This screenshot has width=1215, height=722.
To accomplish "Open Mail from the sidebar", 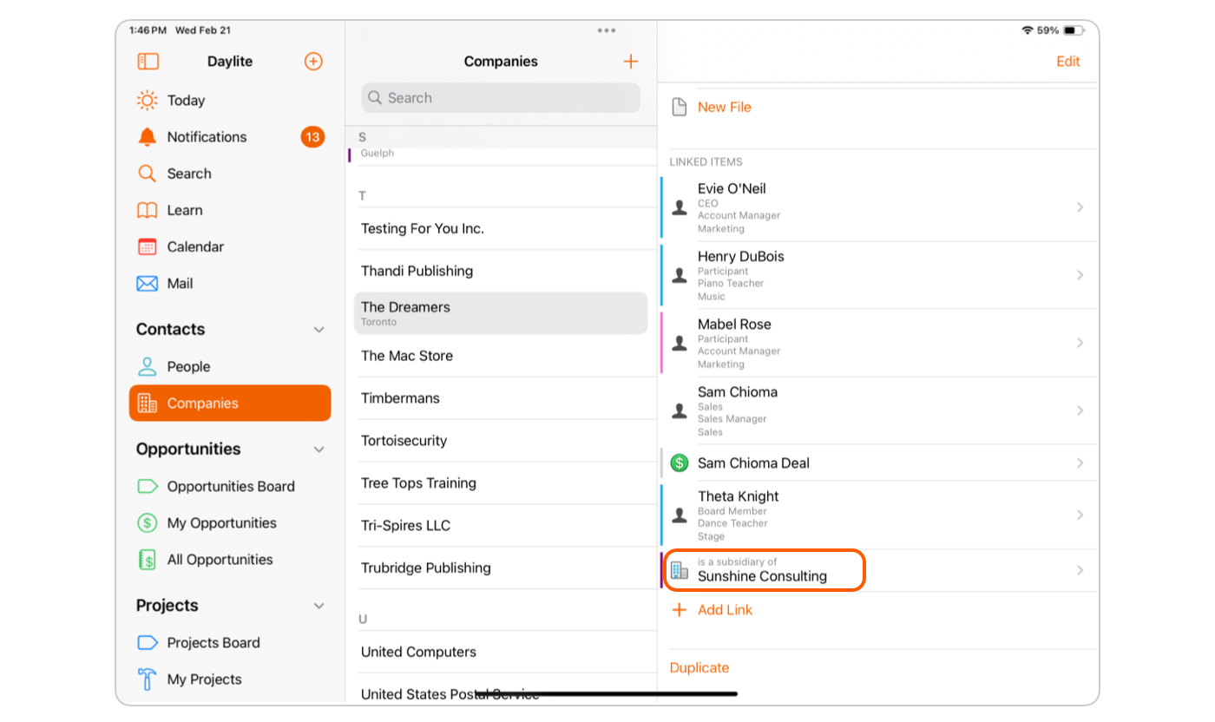I will tap(180, 284).
